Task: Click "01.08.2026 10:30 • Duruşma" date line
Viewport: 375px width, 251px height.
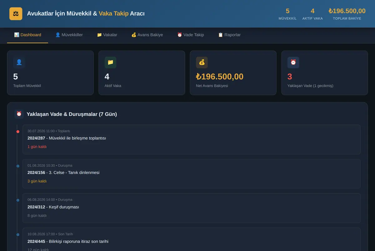Action: [x=50, y=165]
